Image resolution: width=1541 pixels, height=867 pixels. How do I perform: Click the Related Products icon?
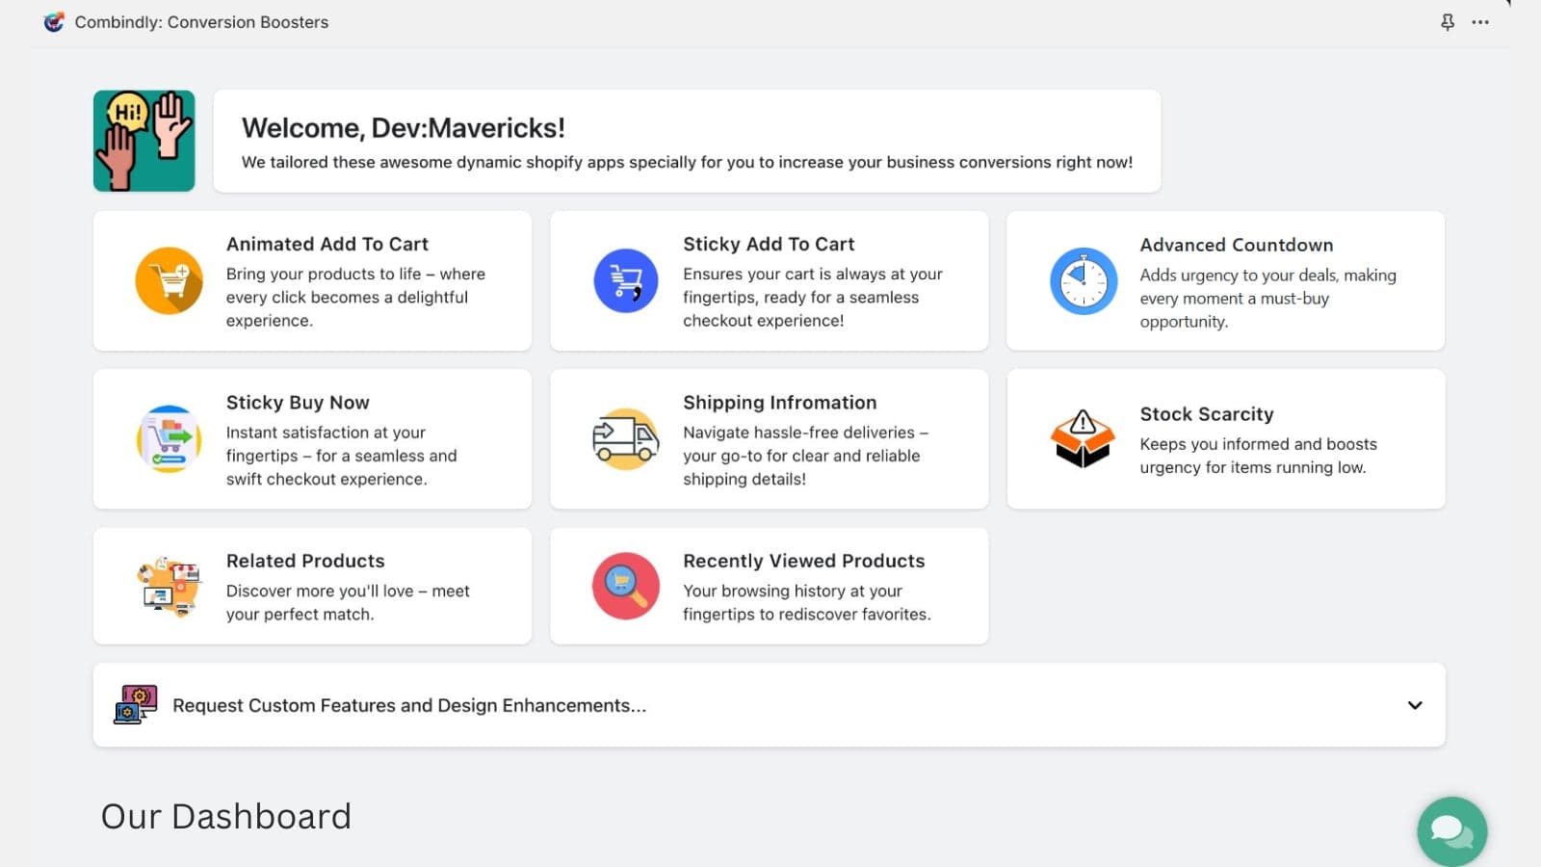pyautogui.click(x=169, y=586)
